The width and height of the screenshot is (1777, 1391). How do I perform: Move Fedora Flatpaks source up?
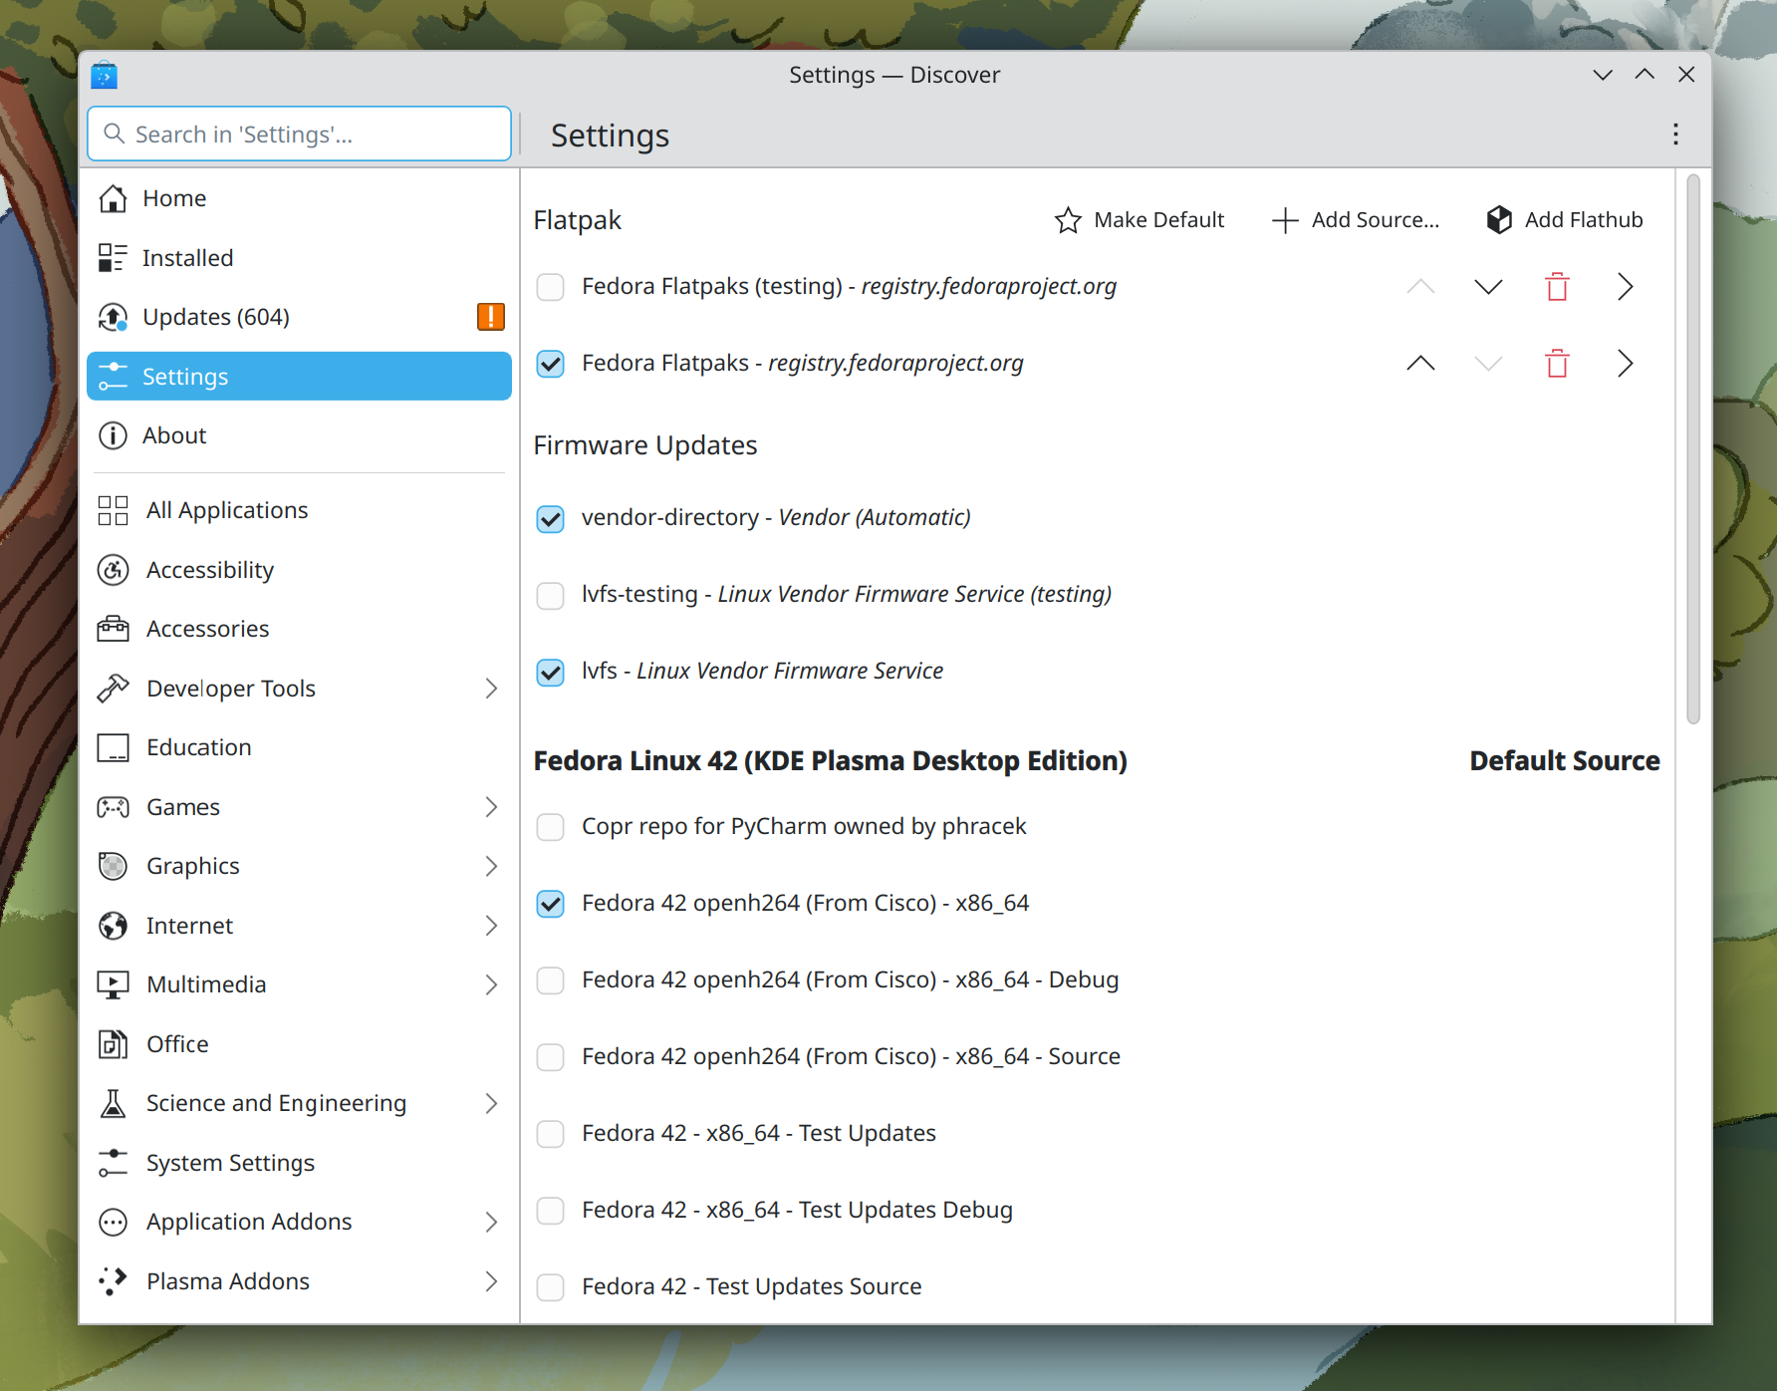pyautogui.click(x=1420, y=364)
